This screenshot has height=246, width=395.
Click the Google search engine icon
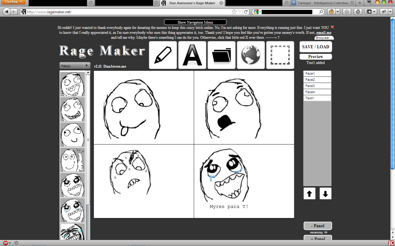click(256, 12)
